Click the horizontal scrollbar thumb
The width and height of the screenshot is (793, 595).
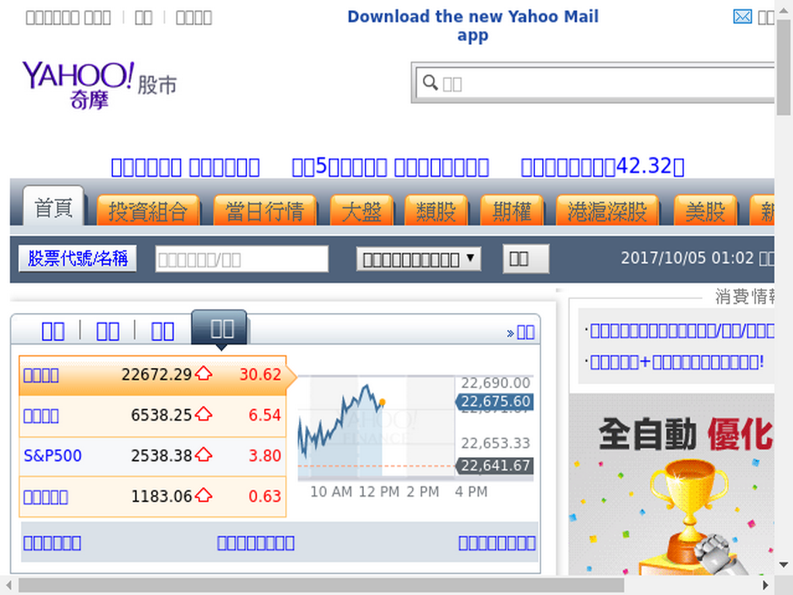click(321, 586)
